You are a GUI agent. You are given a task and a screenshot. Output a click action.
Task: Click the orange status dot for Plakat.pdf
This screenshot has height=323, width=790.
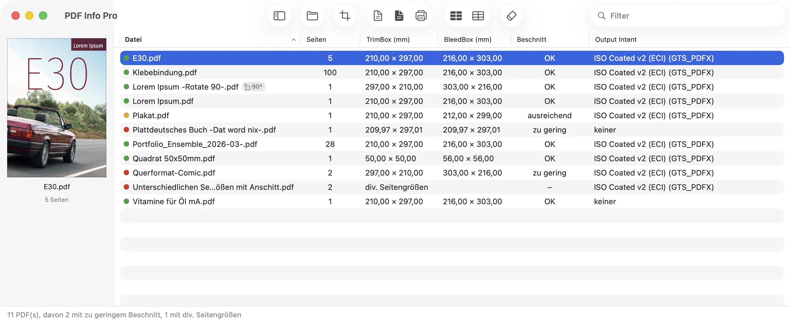pos(126,115)
